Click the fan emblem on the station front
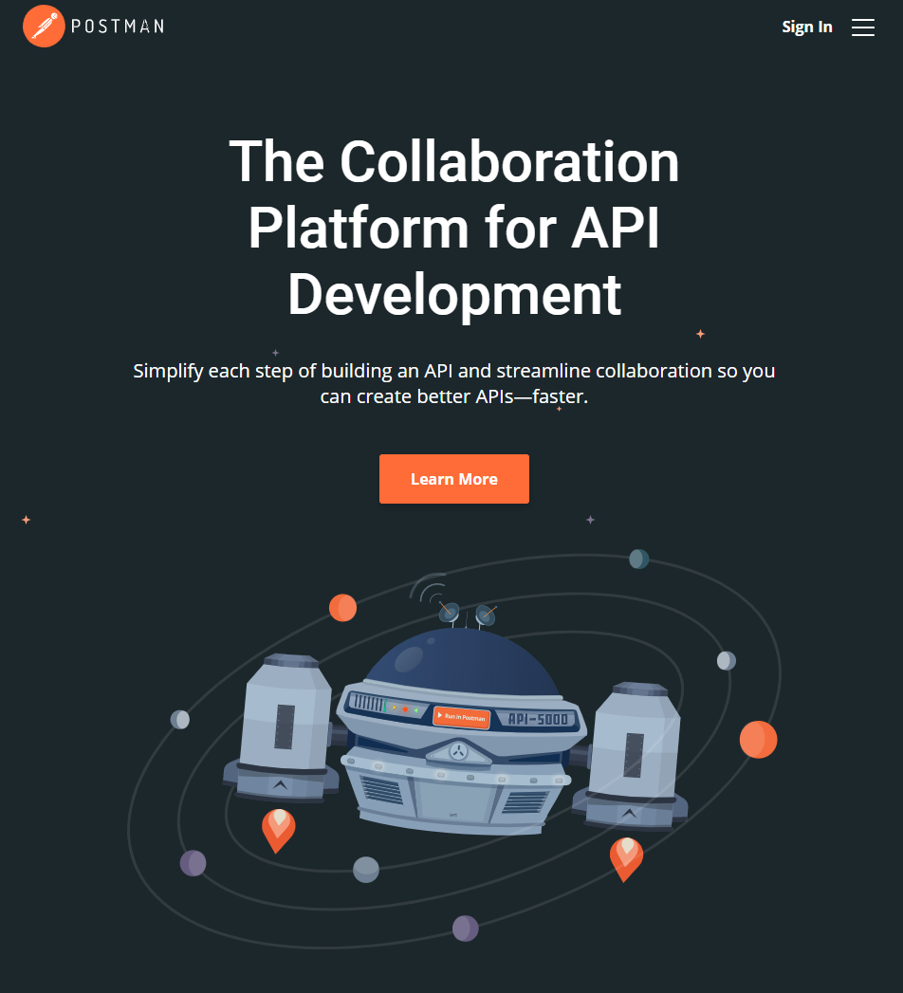903x993 pixels. tap(459, 753)
